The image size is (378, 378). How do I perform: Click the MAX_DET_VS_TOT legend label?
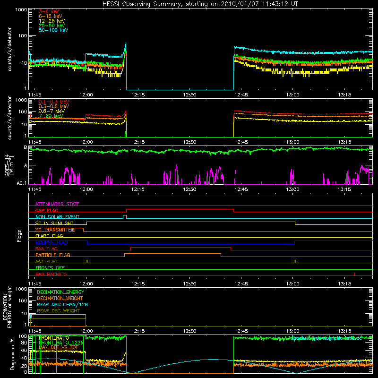pyautogui.click(x=59, y=347)
